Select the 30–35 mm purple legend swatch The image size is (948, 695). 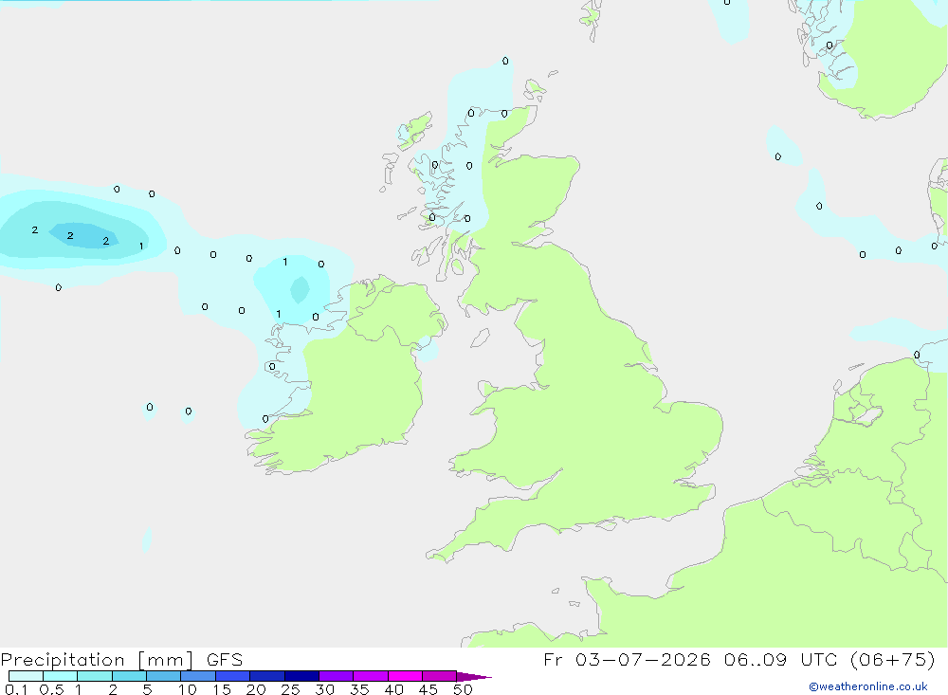click(337, 676)
